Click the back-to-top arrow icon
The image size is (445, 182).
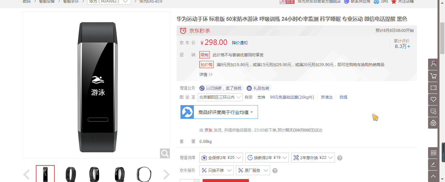[x=433, y=176]
